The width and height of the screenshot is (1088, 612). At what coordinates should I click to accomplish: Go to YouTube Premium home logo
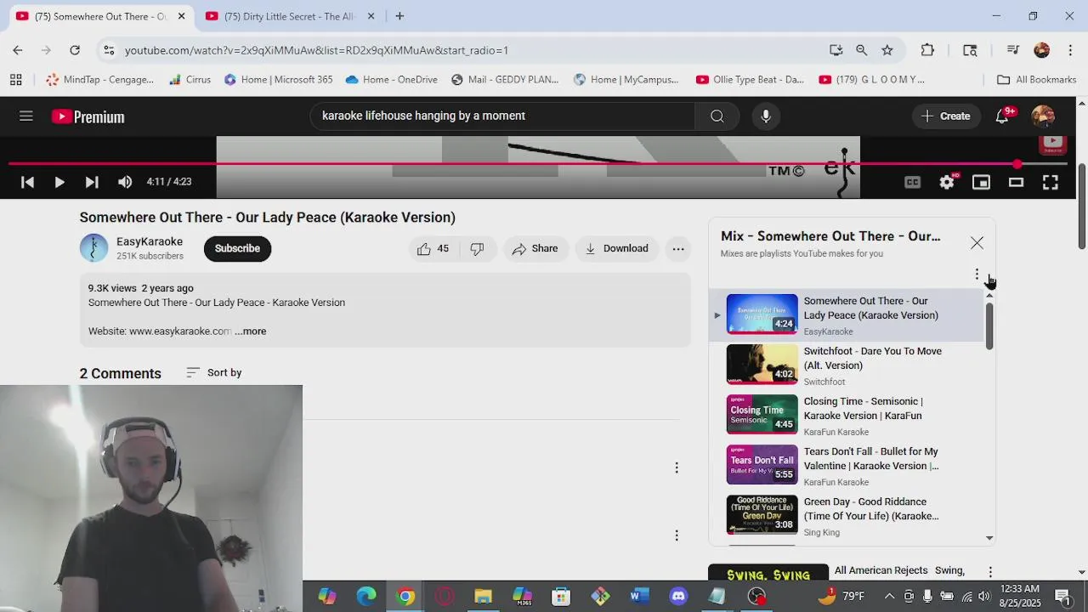tap(88, 116)
